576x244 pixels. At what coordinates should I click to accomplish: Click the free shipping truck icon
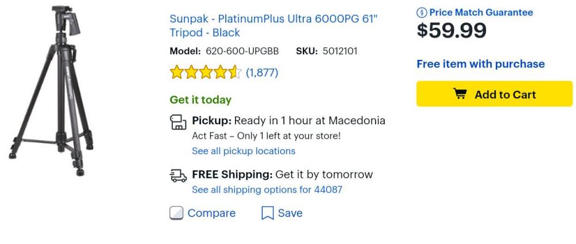[x=177, y=176]
